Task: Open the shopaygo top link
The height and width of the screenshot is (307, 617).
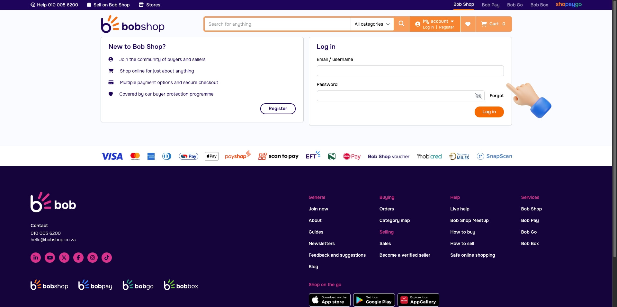Action: [569, 4]
